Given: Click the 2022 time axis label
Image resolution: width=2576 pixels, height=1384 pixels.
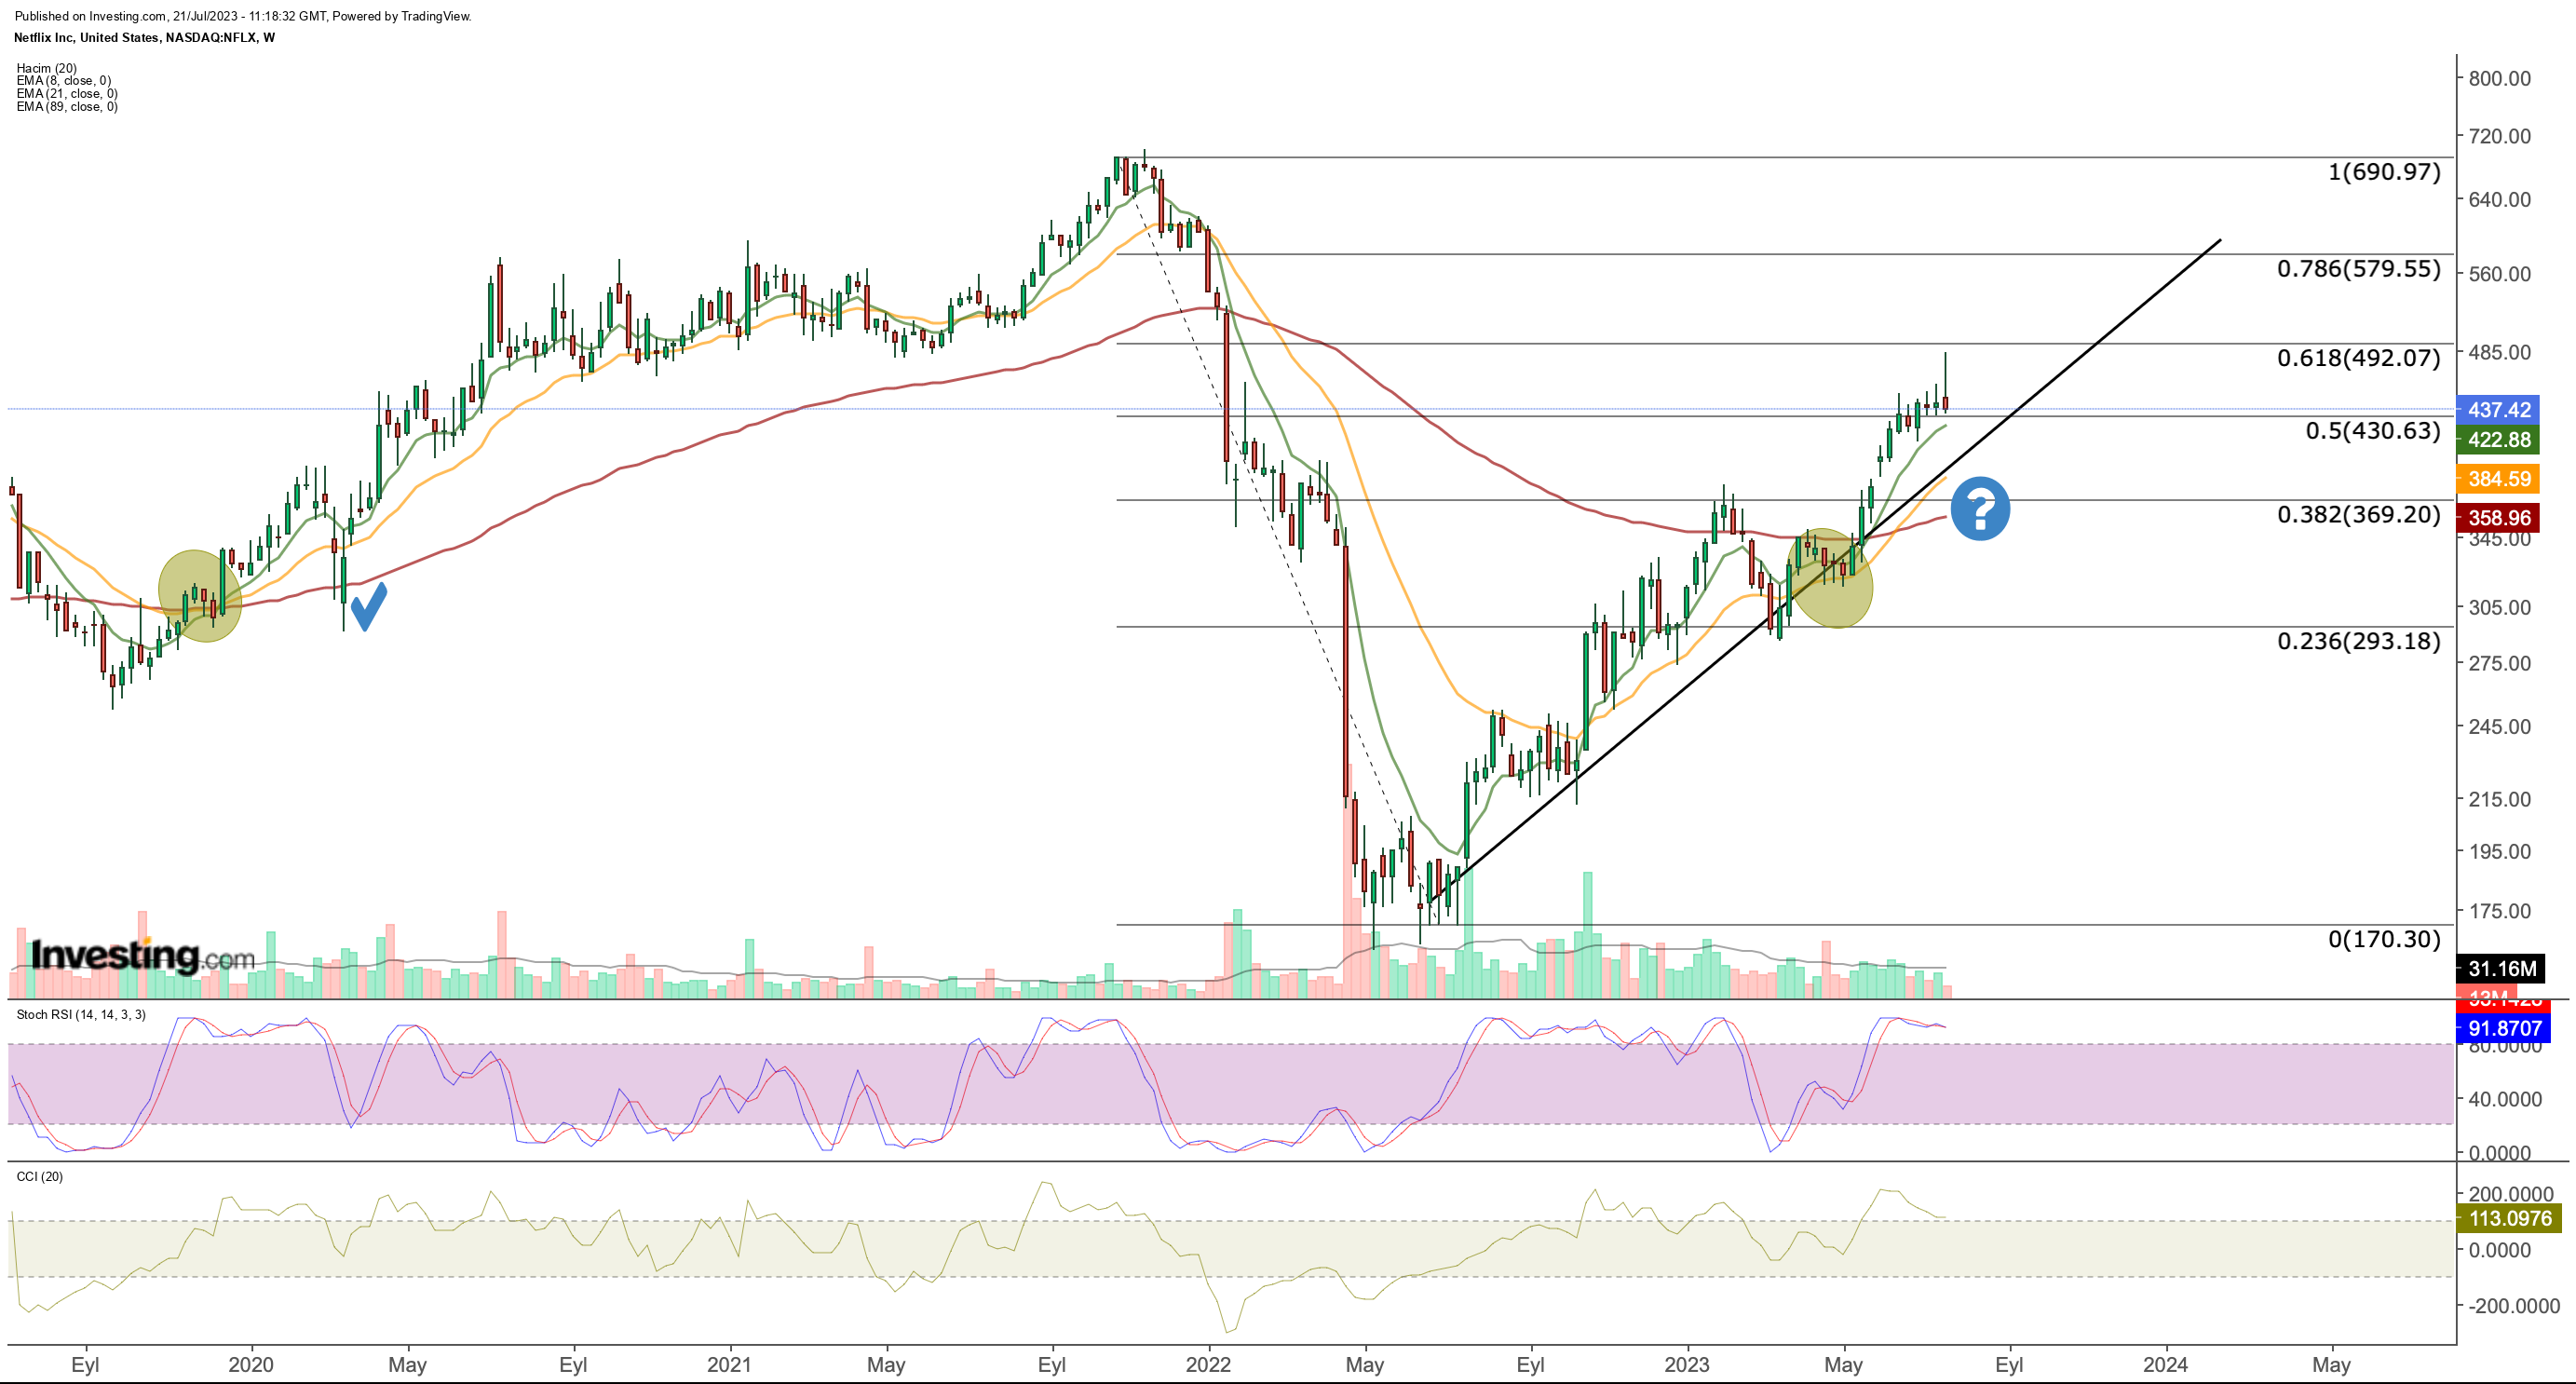Looking at the screenshot, I should [1208, 1364].
